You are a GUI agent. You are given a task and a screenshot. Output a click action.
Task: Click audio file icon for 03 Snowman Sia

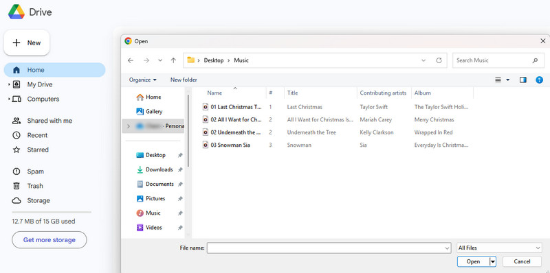(x=206, y=145)
